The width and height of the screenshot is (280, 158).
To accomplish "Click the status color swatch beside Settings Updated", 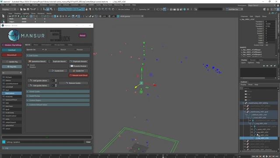I will point(4,142).
